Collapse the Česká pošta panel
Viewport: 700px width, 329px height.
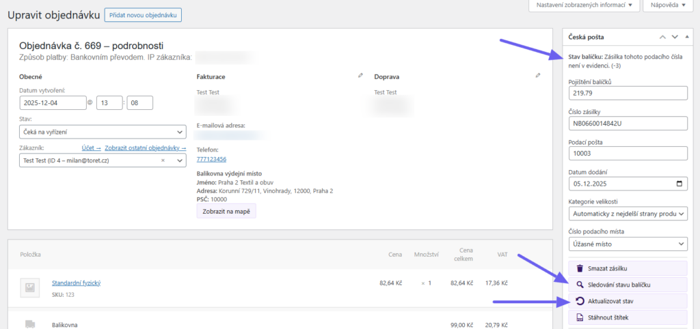pyautogui.click(x=687, y=37)
